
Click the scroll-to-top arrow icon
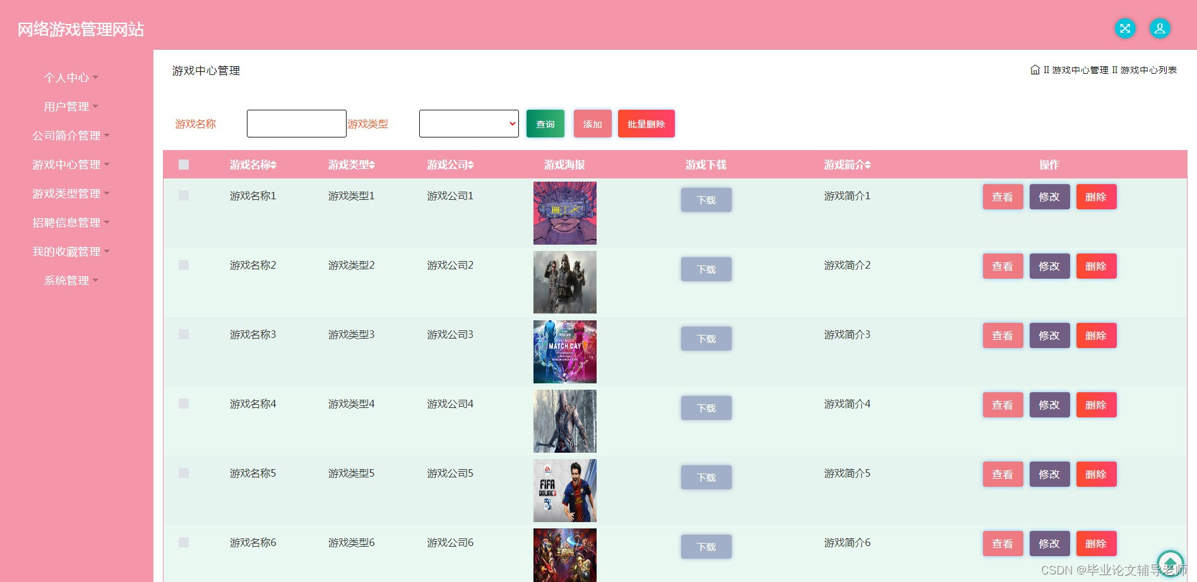[x=1170, y=562]
